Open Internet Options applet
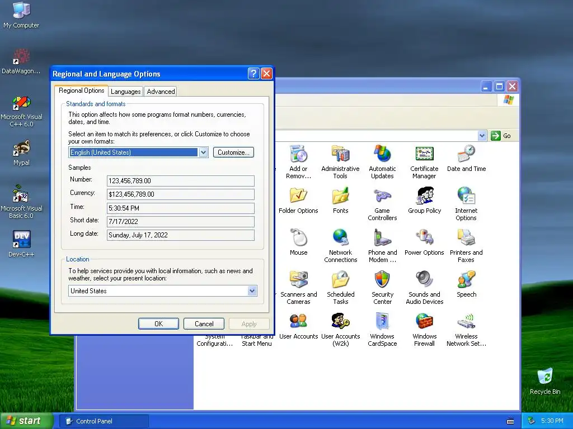Image resolution: width=573 pixels, height=429 pixels. pos(466,204)
